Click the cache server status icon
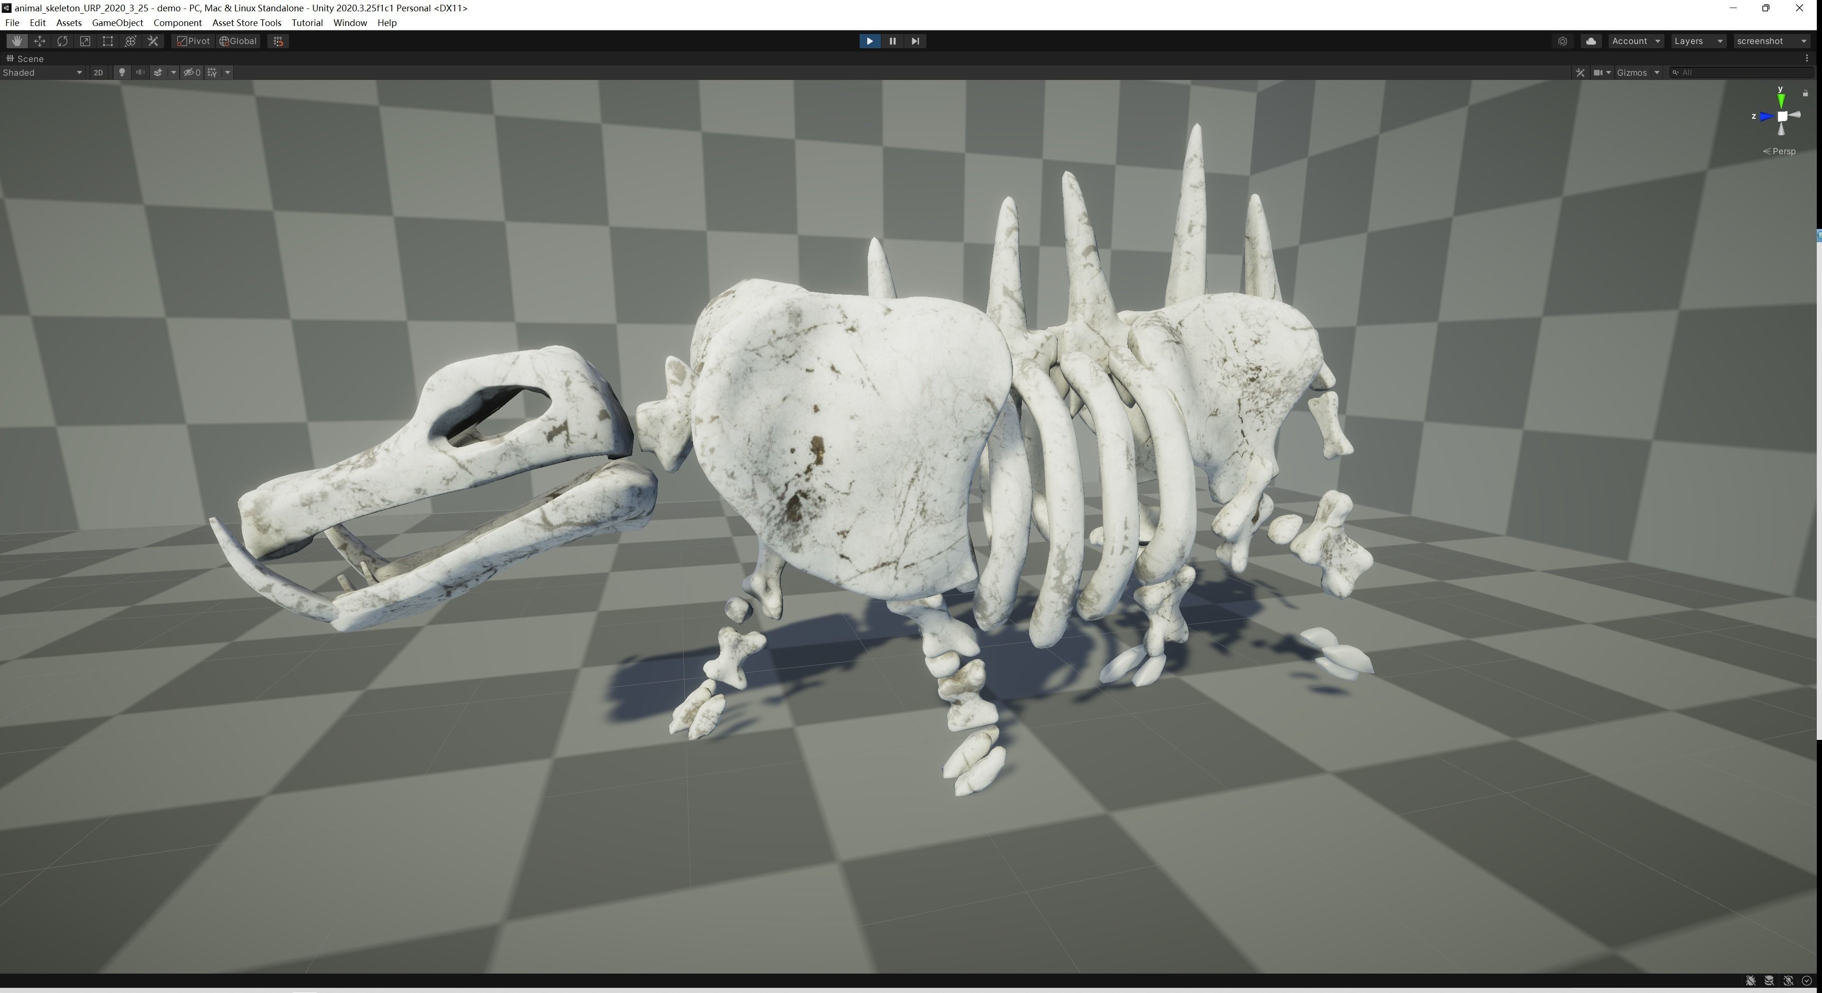 tap(1769, 980)
